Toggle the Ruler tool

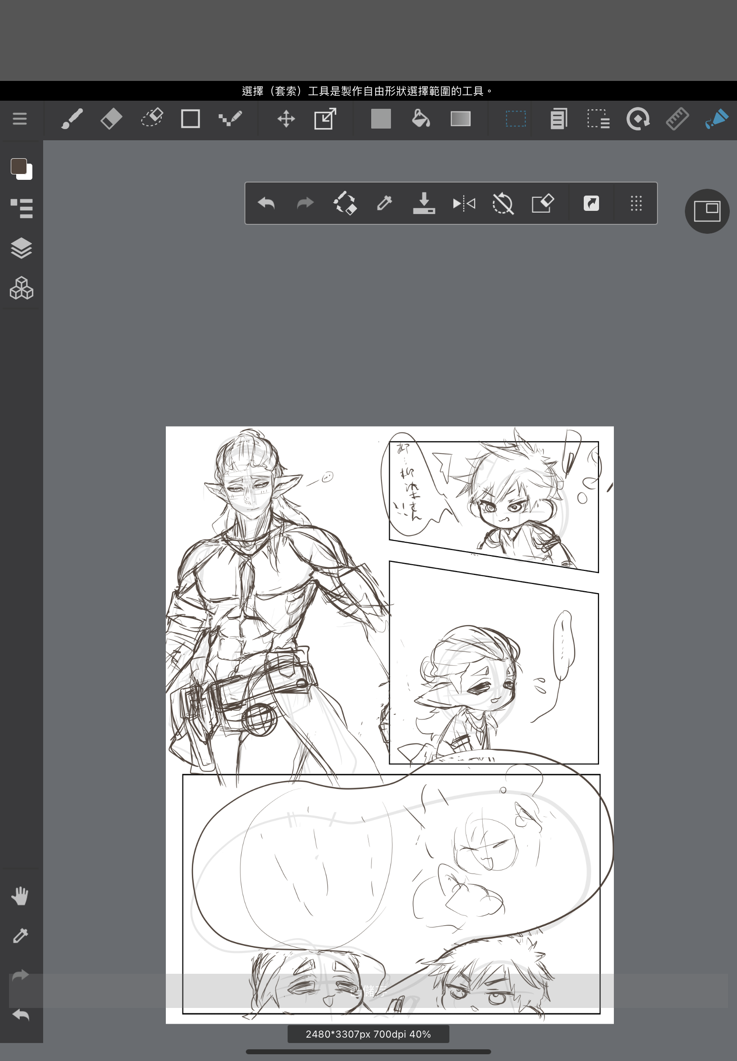[x=677, y=119]
